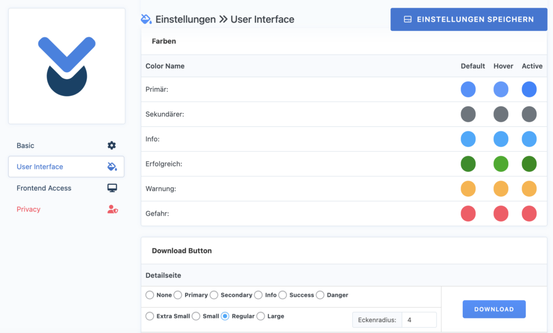The image size is (553, 333).
Task: Open the Privacy menu item
Action: pos(66,209)
